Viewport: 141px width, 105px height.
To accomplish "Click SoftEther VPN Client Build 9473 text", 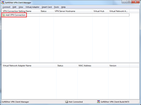I will click(x=115, y=102).
